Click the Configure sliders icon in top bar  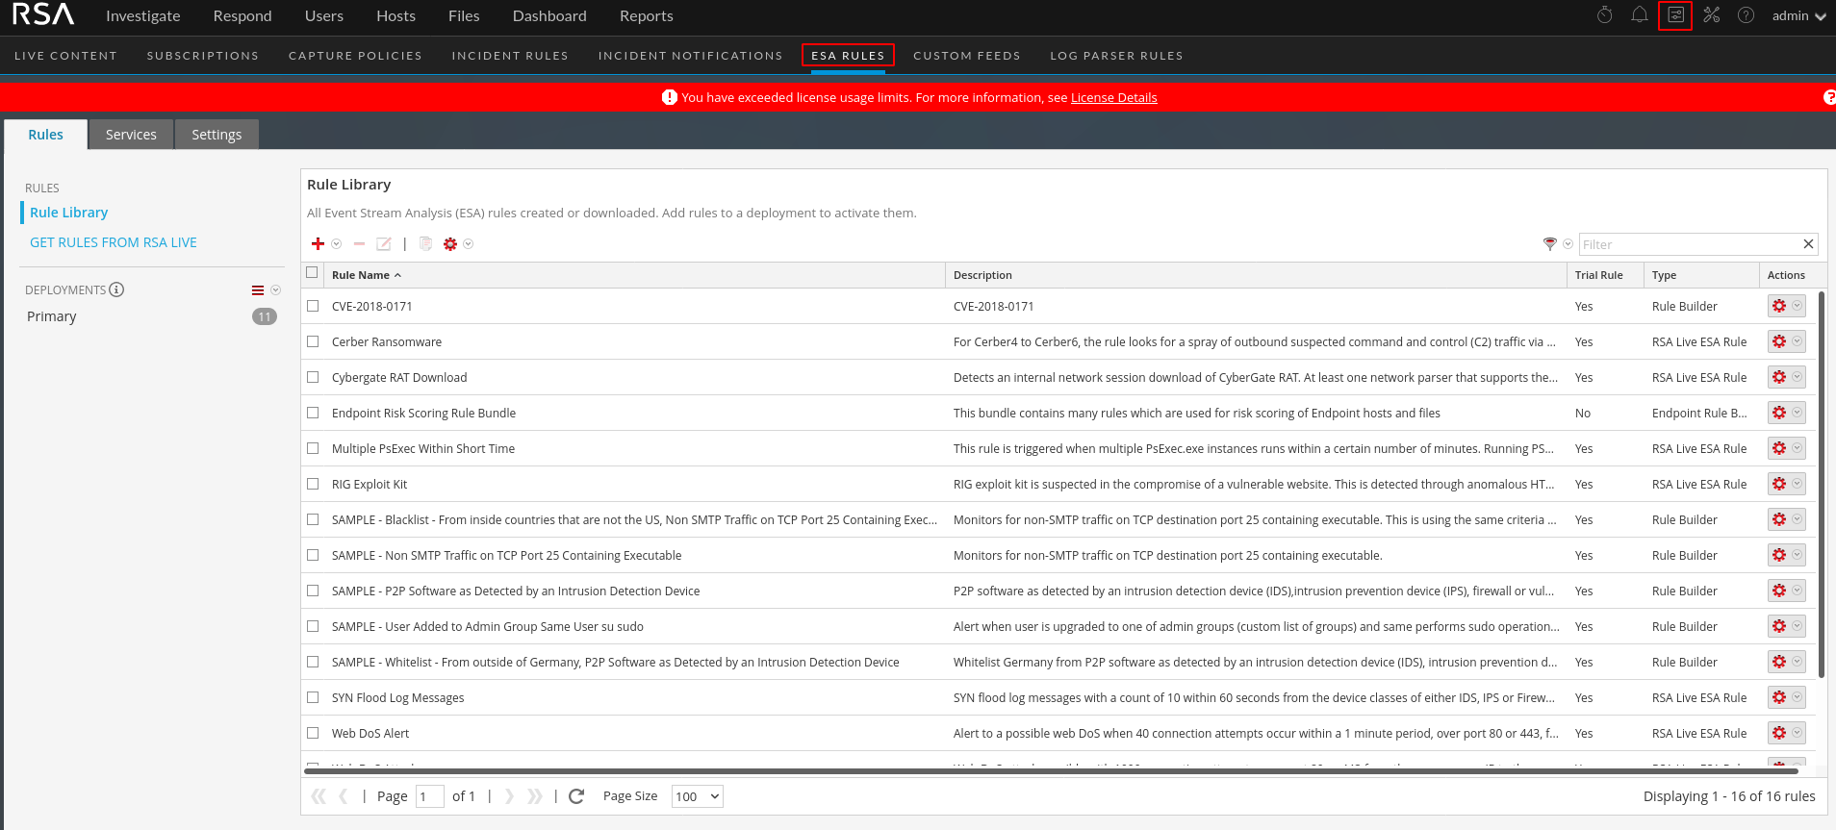(x=1675, y=15)
